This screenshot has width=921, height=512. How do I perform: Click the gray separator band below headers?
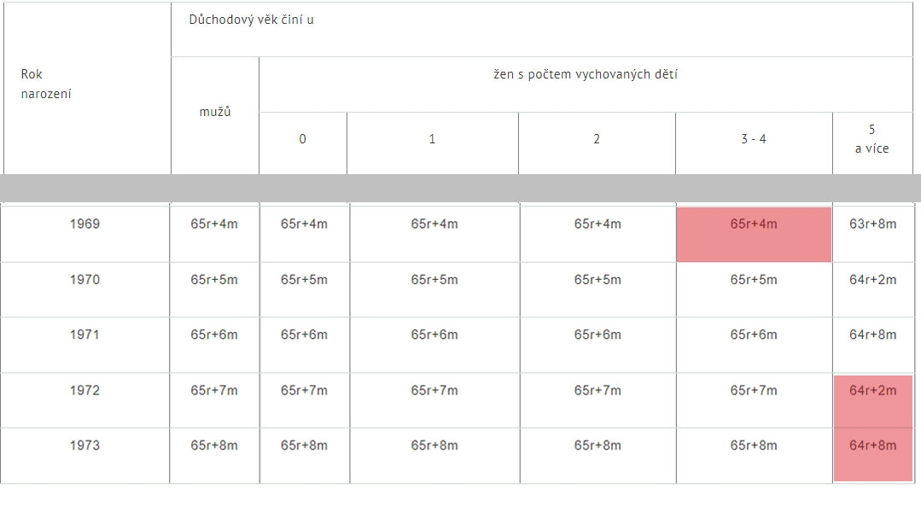(x=461, y=188)
